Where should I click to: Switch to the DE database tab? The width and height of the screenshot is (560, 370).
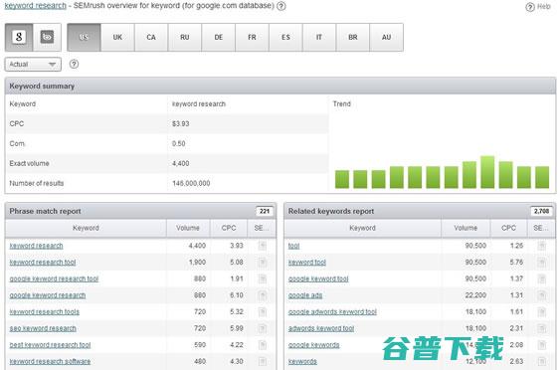(219, 37)
